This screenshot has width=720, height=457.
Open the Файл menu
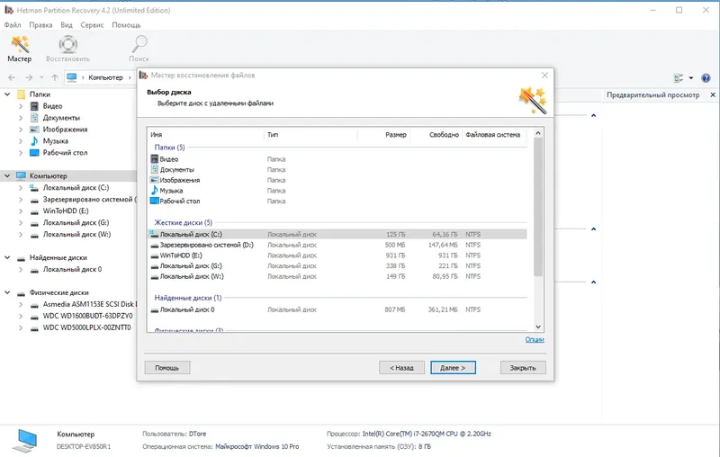click(13, 25)
